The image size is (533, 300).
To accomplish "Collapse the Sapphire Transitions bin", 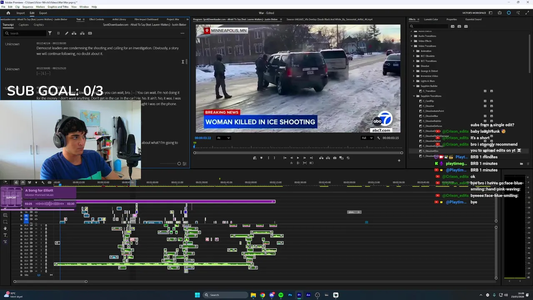I will coord(414,96).
